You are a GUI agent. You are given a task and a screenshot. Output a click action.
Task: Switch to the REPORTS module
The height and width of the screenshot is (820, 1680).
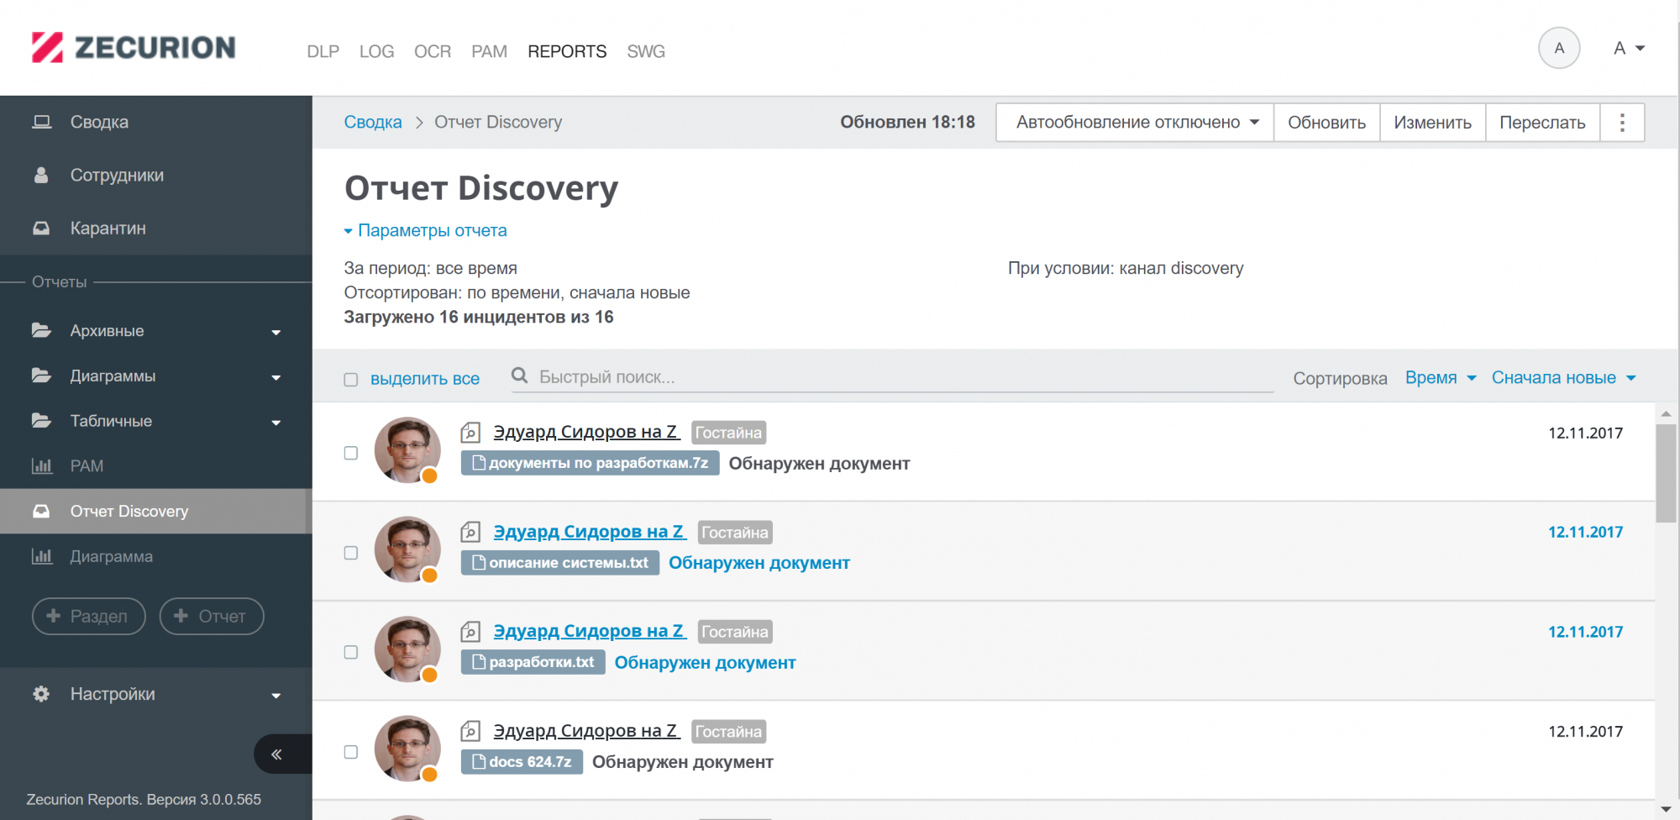click(x=567, y=51)
